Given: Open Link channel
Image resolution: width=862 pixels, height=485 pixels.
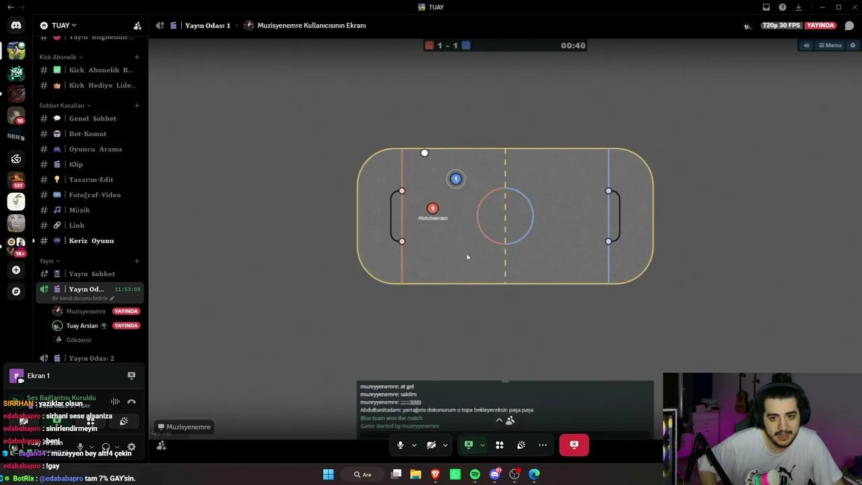Looking at the screenshot, I should (90, 226).
